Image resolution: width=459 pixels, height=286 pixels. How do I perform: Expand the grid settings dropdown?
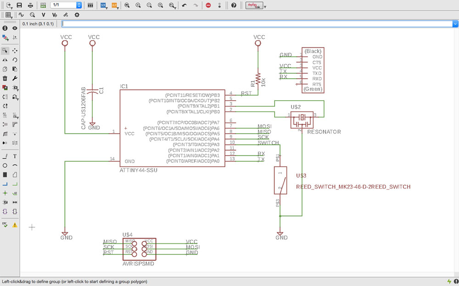[x=9, y=15]
